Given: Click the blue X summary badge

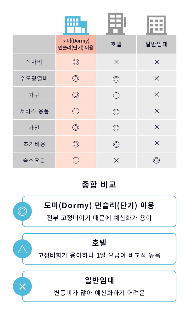Looking at the screenshot, I should (22, 286).
